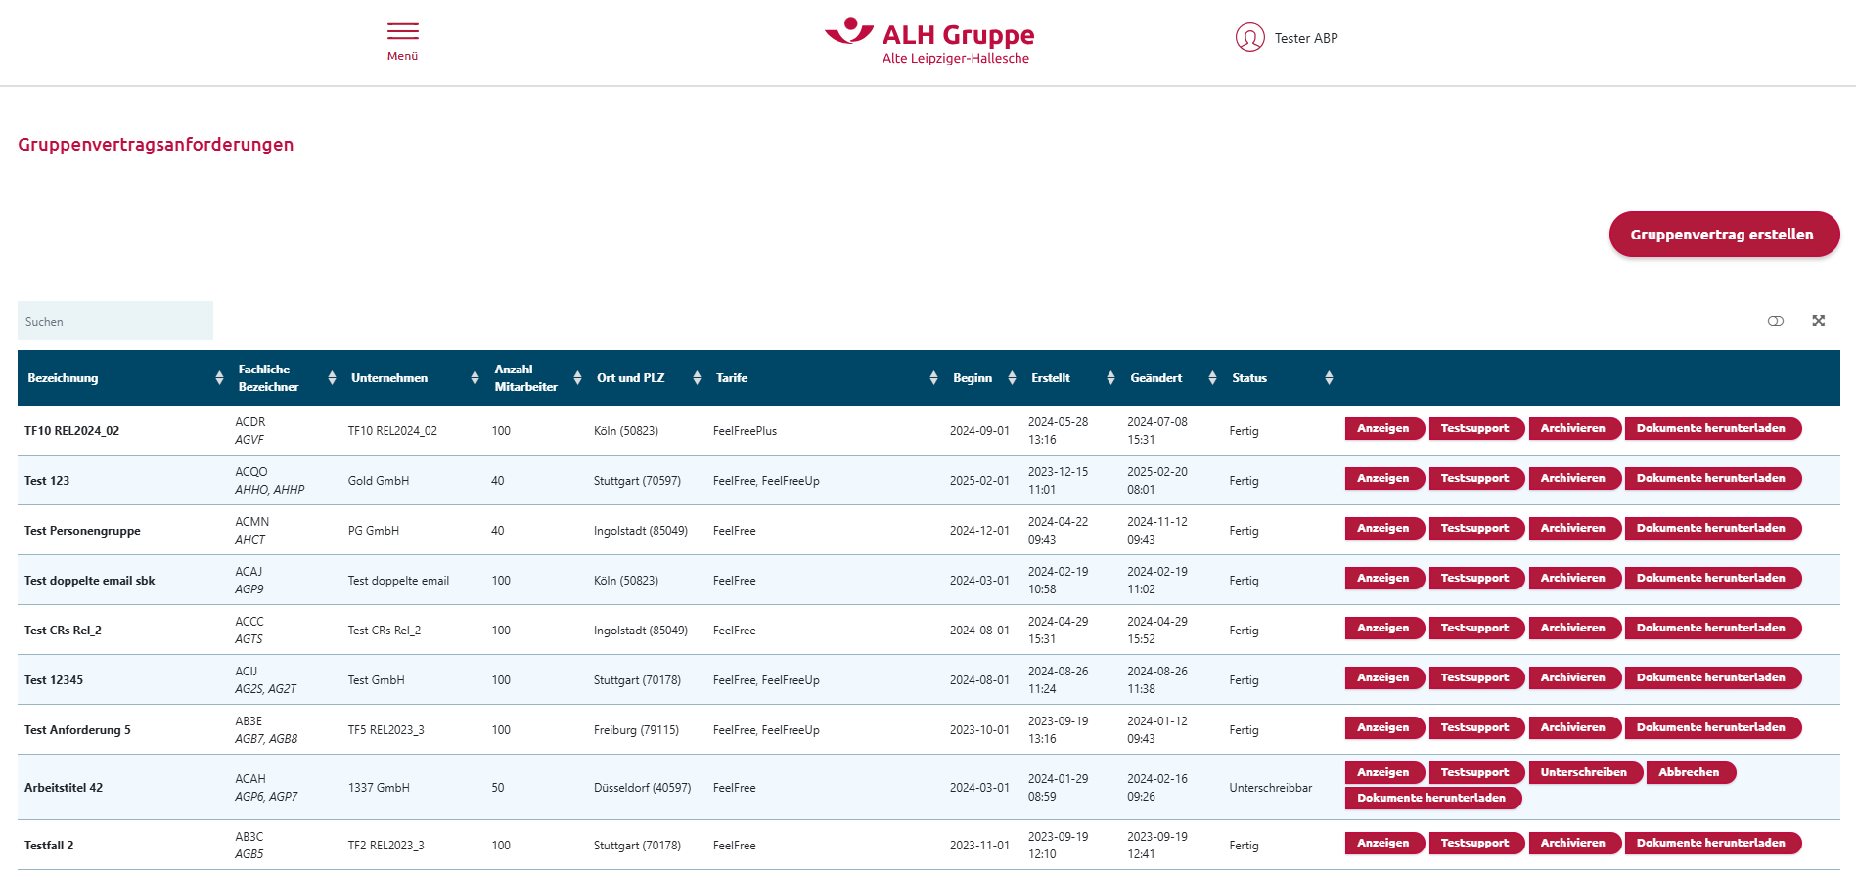Sort by Erstellt column arrows
This screenshot has height=870, width=1856.
[x=1110, y=378]
